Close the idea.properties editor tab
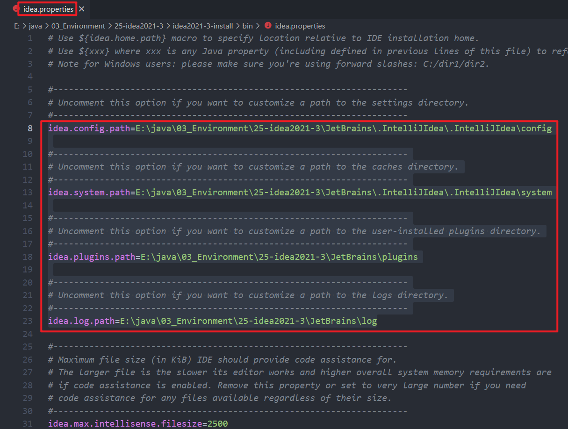568x429 pixels. [x=81, y=8]
